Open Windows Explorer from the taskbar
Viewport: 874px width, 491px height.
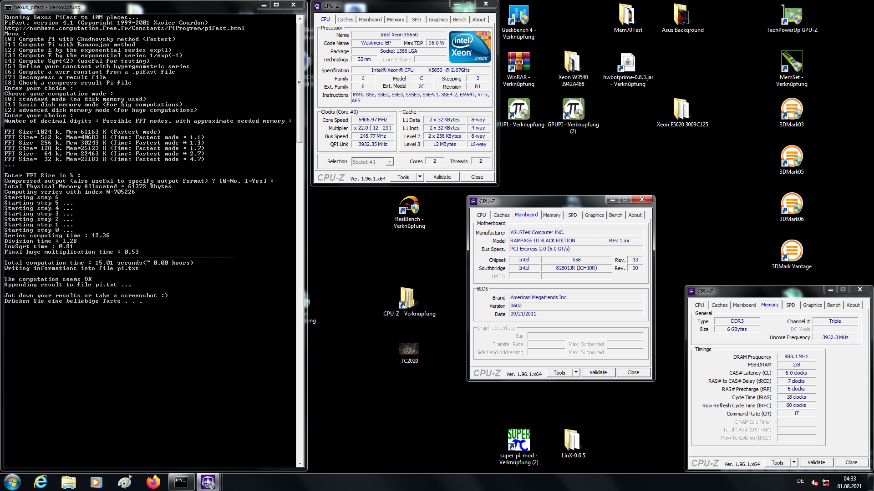pos(69,481)
